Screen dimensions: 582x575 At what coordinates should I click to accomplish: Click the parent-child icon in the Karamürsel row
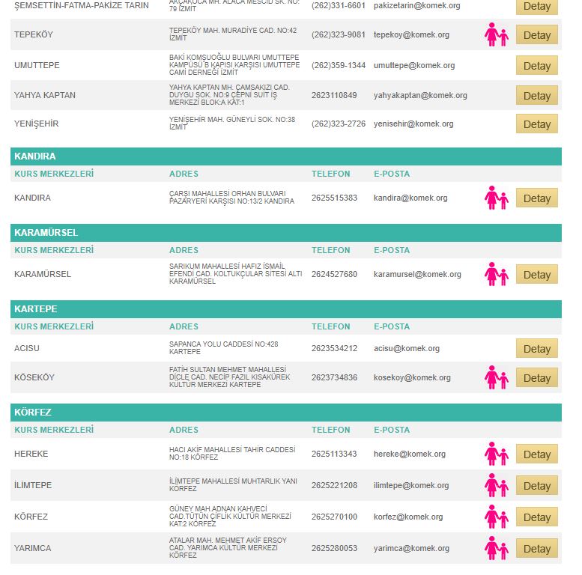point(496,275)
